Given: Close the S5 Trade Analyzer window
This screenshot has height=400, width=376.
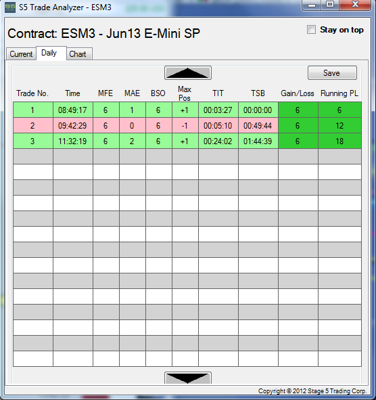Looking at the screenshot, I should 355,5.
